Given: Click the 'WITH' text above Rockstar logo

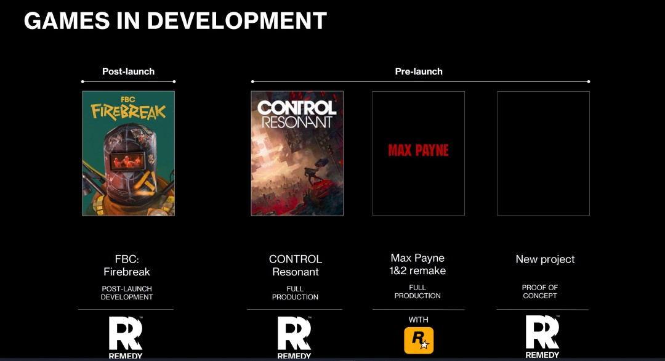Looking at the screenshot, I should tap(418, 320).
